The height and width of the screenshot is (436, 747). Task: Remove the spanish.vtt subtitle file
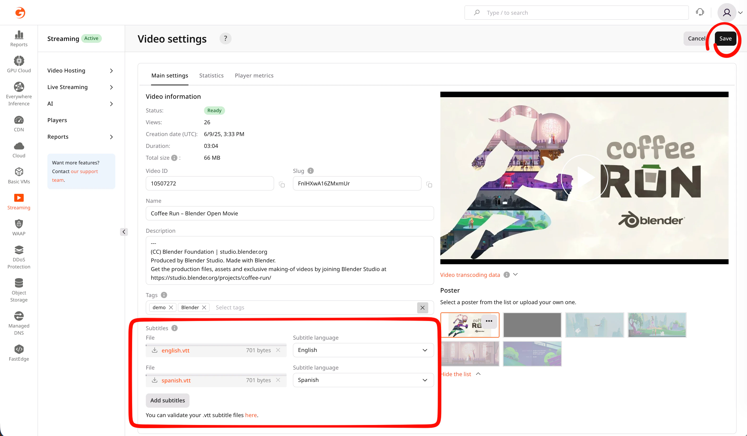(278, 380)
